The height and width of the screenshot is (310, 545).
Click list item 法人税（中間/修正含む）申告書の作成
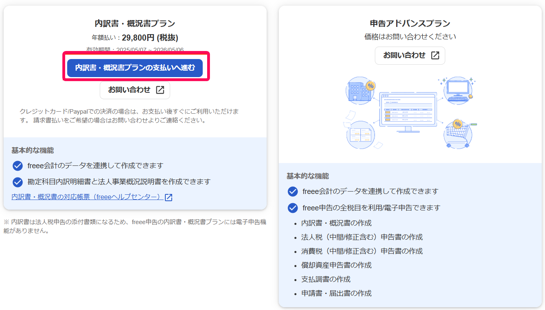point(362,237)
